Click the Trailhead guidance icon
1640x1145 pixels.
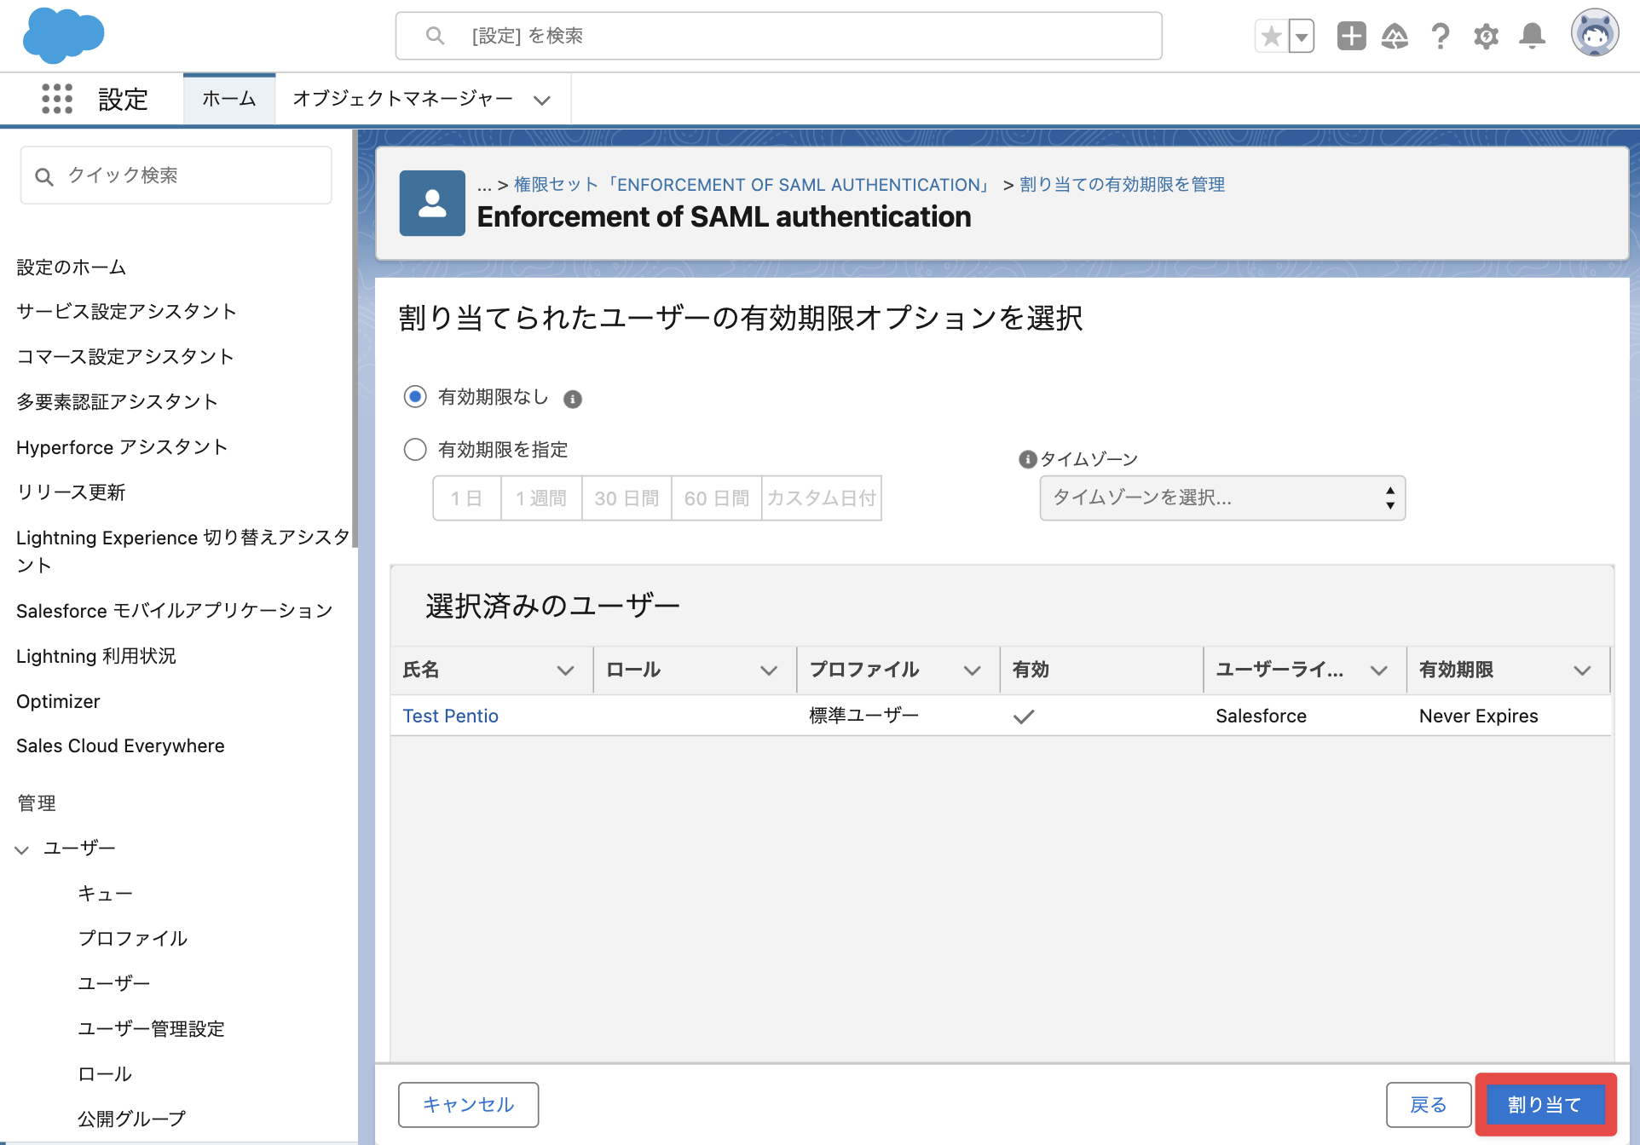[1395, 36]
